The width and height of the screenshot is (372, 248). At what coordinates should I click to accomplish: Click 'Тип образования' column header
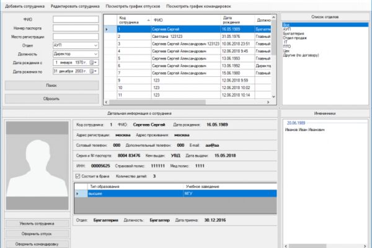pyautogui.click(x=135, y=187)
